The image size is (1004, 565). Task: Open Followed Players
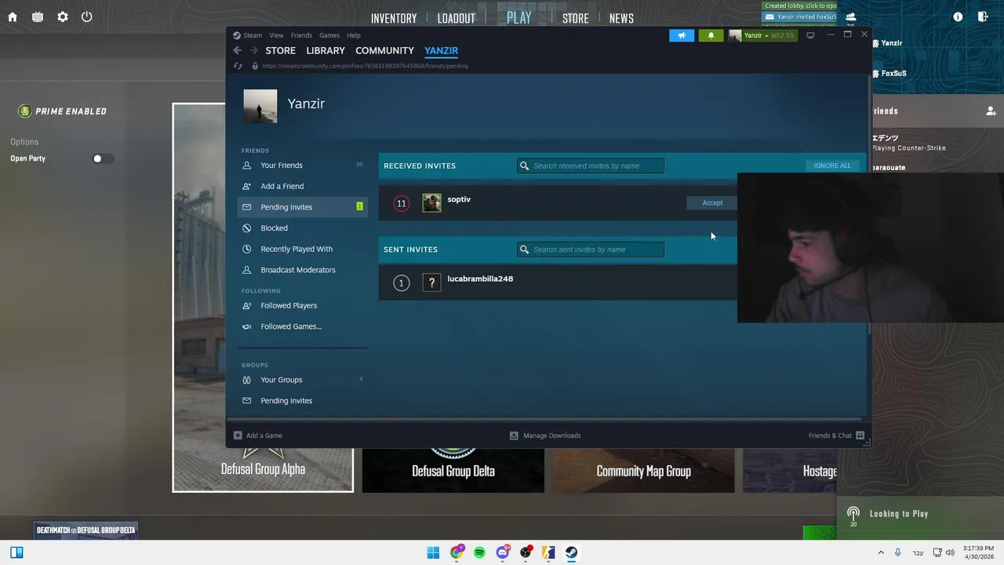[x=303, y=305]
